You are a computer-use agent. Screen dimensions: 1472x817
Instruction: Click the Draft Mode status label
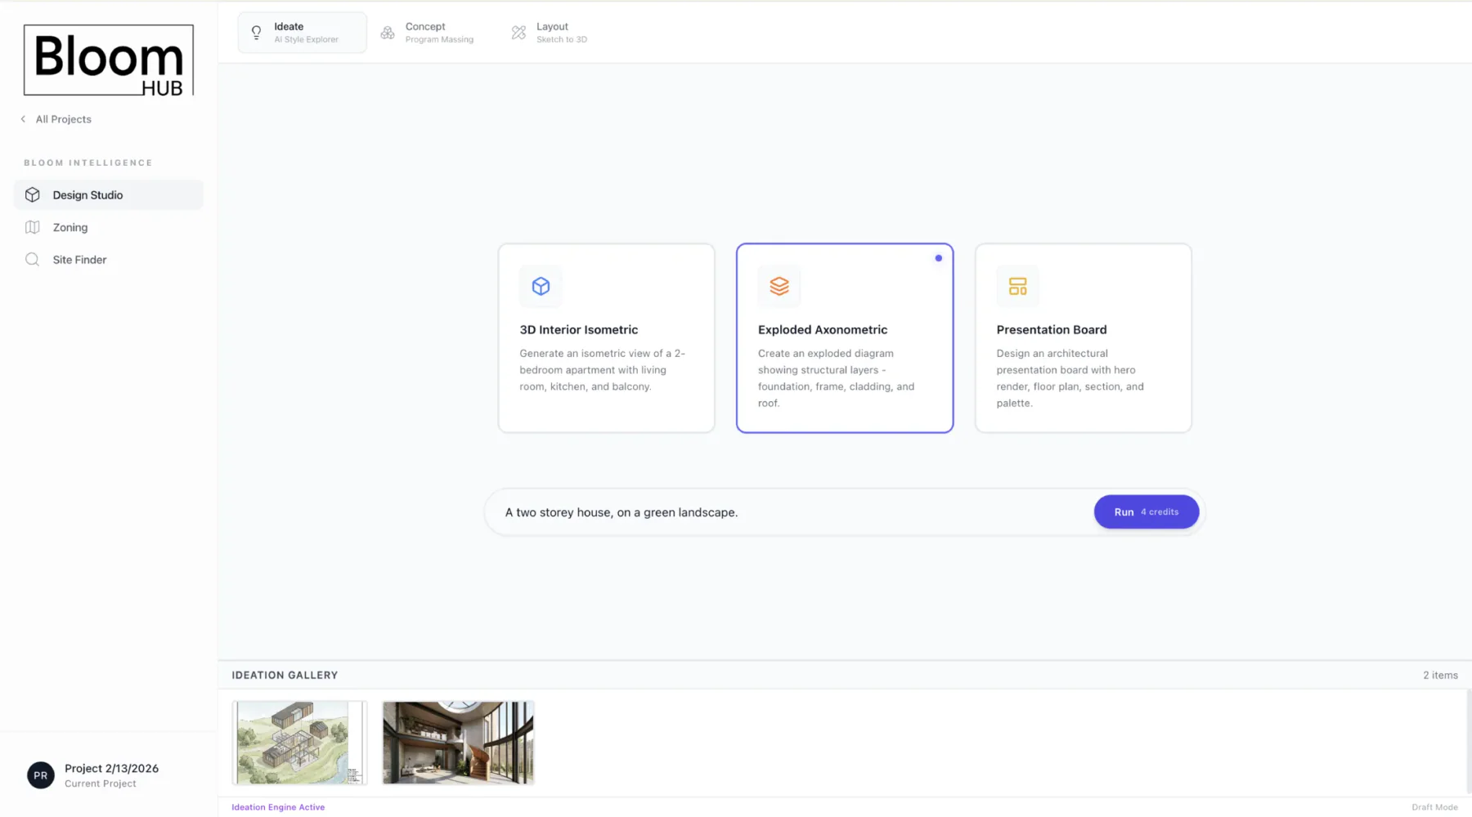(1434, 807)
